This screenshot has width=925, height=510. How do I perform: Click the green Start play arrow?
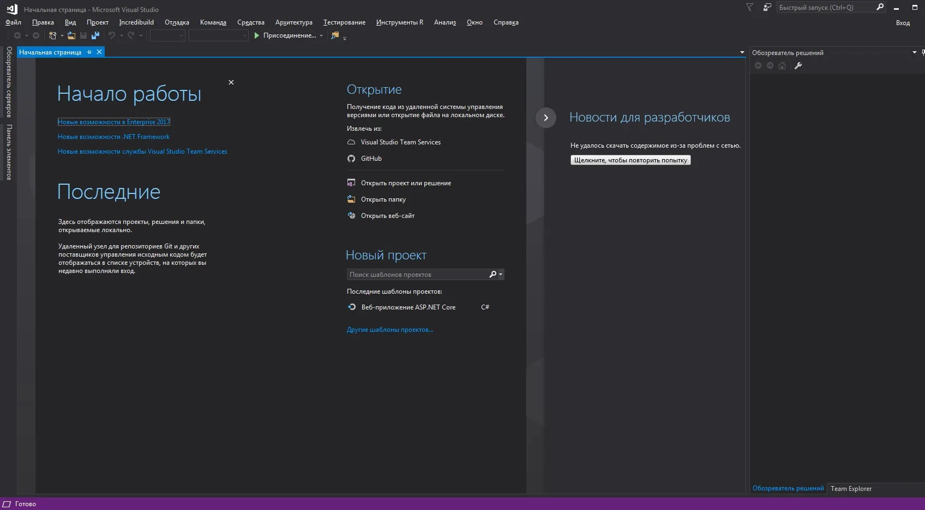tap(256, 35)
